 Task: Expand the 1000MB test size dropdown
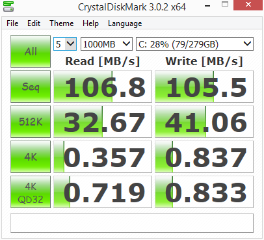click(107, 44)
